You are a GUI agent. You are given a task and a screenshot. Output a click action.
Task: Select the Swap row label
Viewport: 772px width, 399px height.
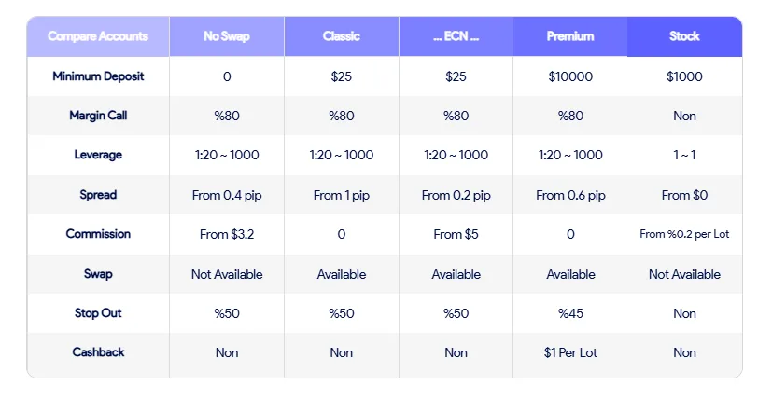coord(98,274)
